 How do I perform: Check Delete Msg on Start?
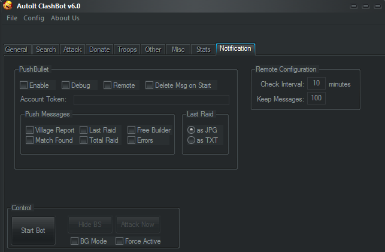click(149, 85)
